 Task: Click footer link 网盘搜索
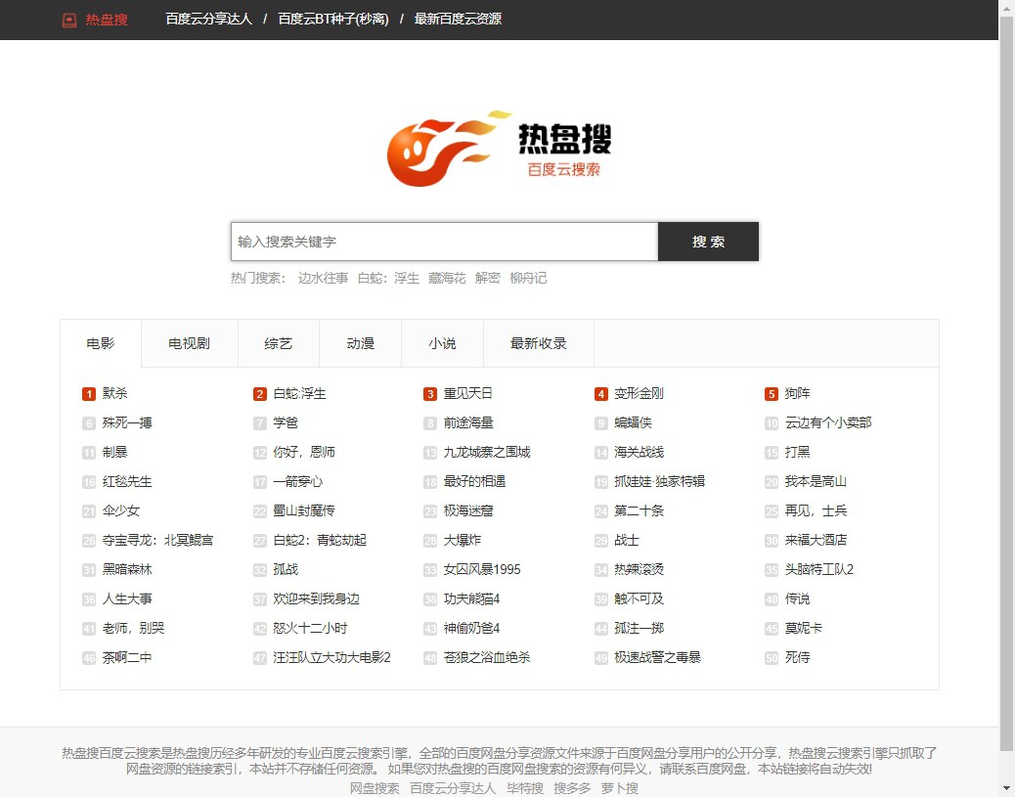click(375, 788)
